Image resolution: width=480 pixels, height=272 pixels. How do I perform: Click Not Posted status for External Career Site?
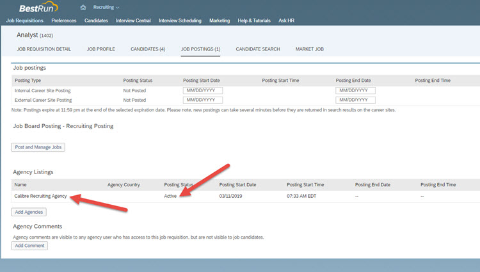pyautogui.click(x=134, y=100)
